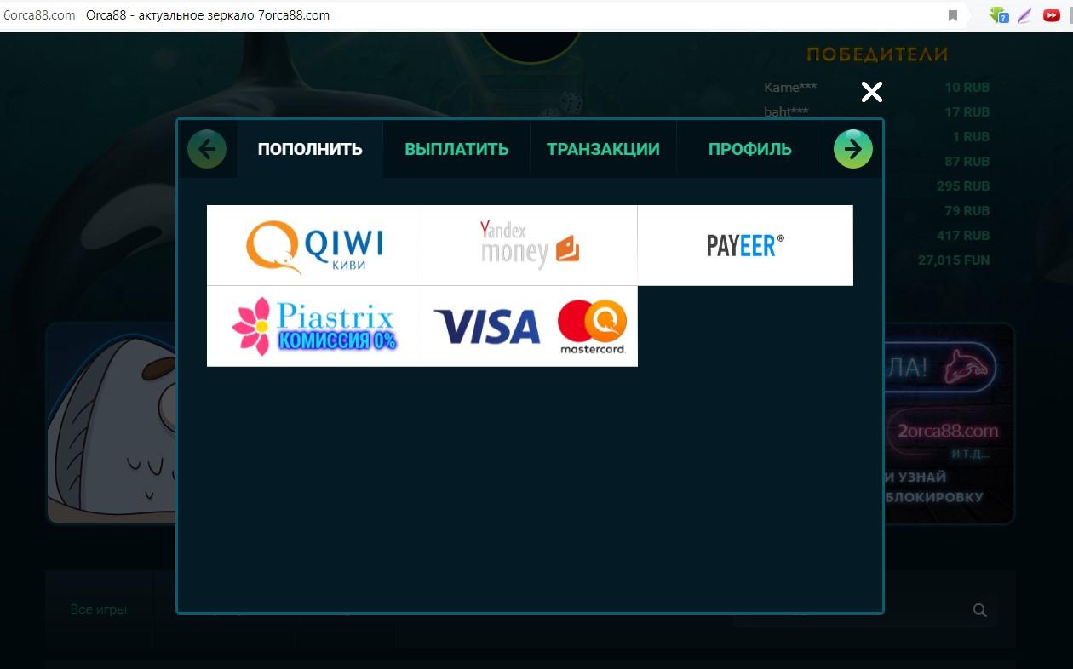
Task: Select Piastrix with 0% commission
Action: 314,326
